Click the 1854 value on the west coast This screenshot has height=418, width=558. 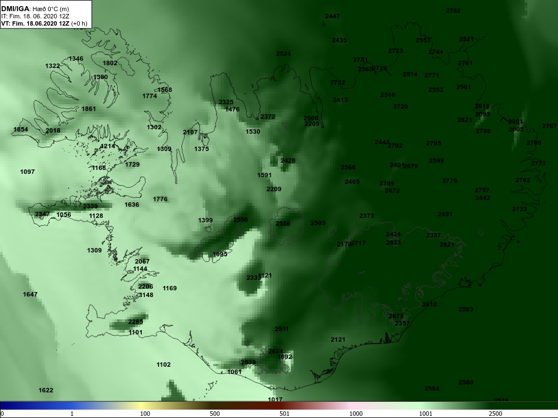pyautogui.click(x=21, y=129)
